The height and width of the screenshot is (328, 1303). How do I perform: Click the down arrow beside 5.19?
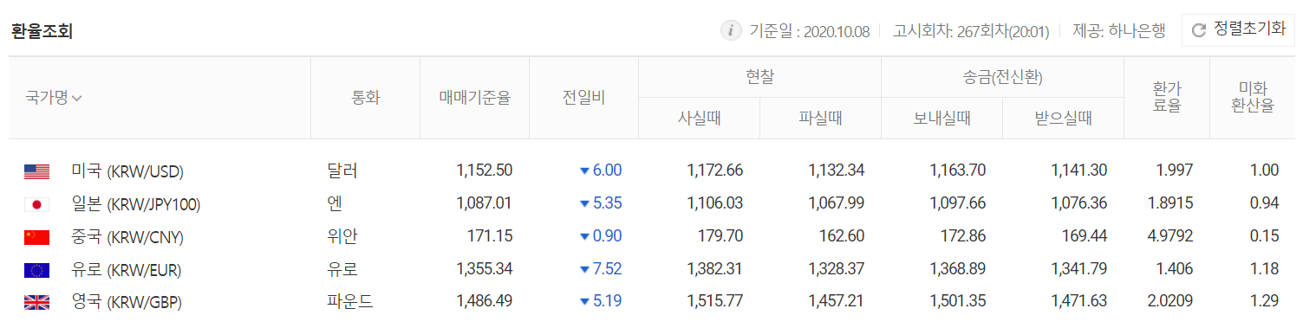tap(584, 303)
